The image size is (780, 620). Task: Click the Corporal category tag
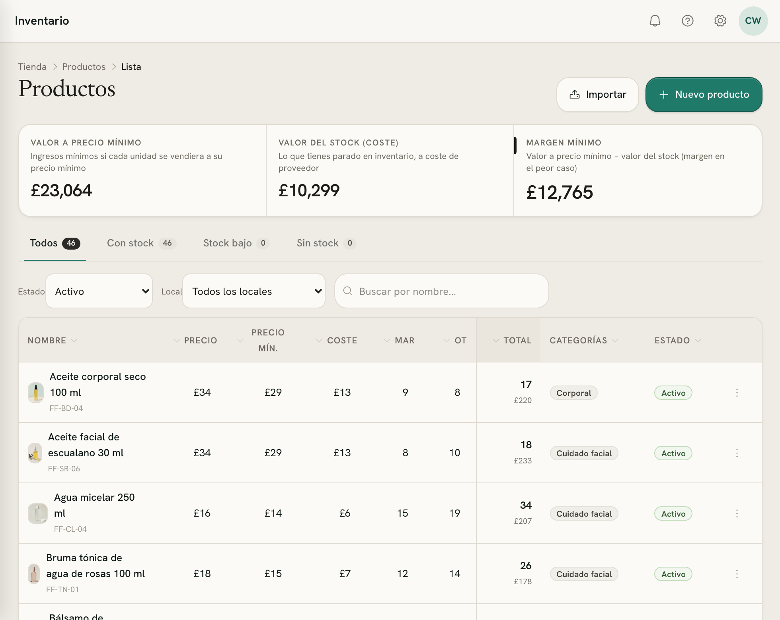tap(573, 393)
